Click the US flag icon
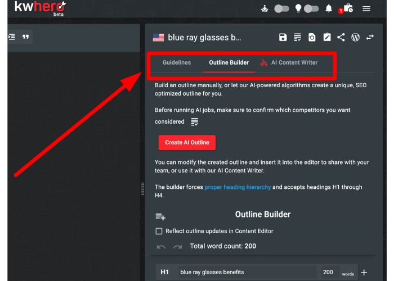The height and width of the screenshot is (281, 394). pyautogui.click(x=158, y=38)
